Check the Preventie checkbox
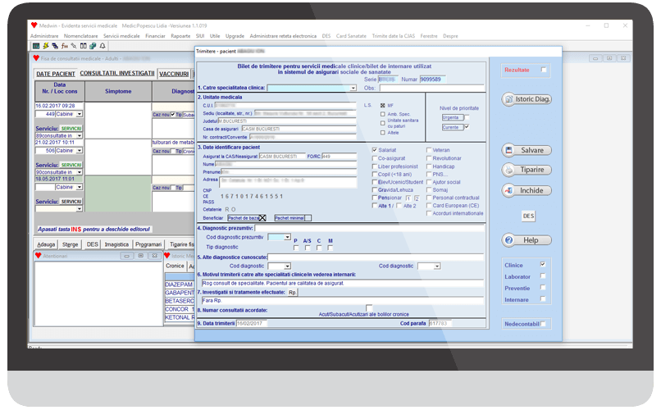661x410 pixels. click(x=543, y=287)
